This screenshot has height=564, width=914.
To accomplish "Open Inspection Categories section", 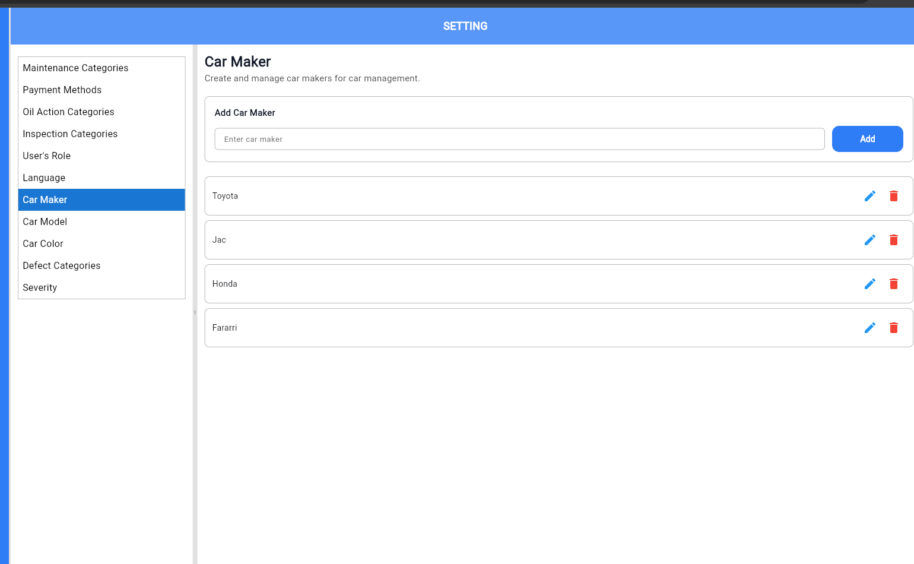I will tap(70, 134).
